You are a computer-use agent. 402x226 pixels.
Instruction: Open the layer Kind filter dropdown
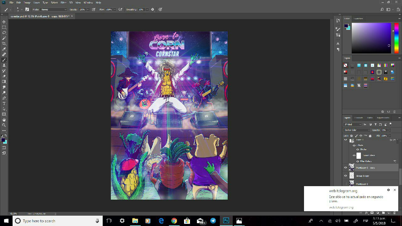tap(353, 124)
